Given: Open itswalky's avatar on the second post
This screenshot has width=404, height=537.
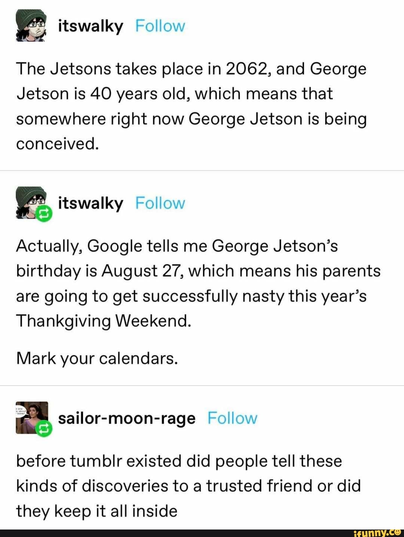Looking at the screenshot, I should (x=30, y=203).
